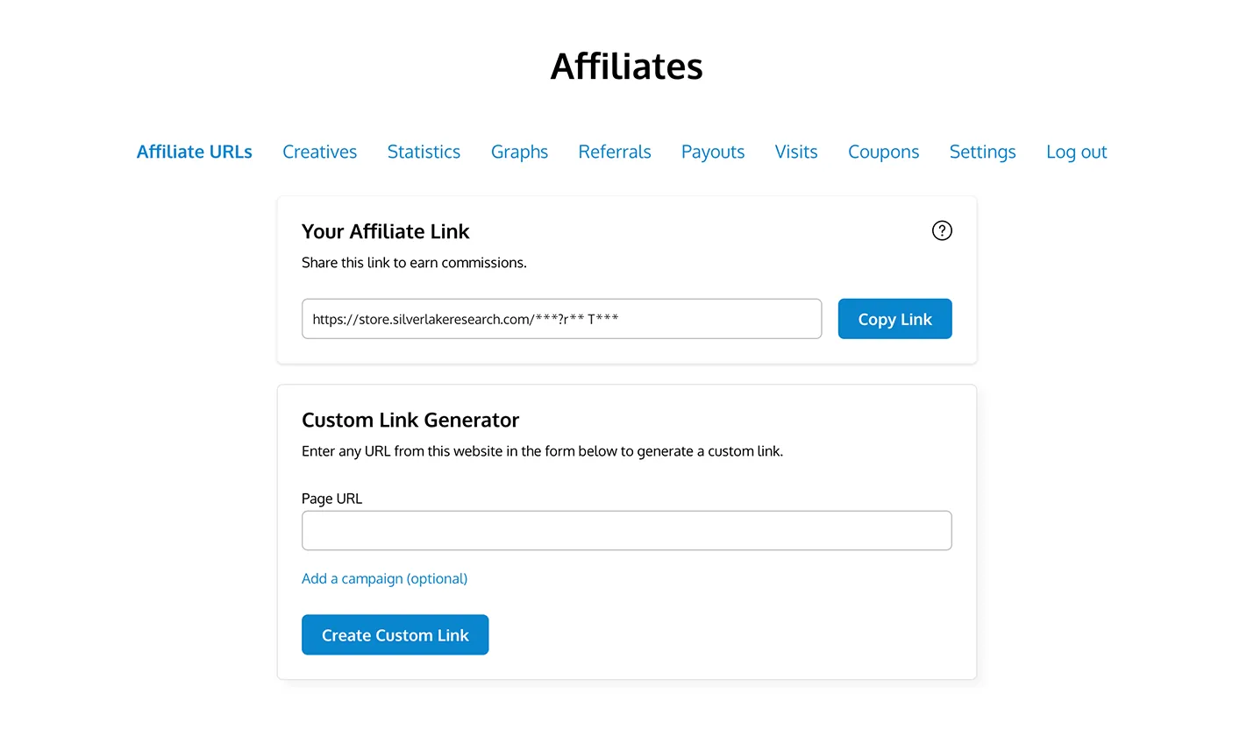
Task: Click the affiliate link text field
Action: click(x=562, y=319)
